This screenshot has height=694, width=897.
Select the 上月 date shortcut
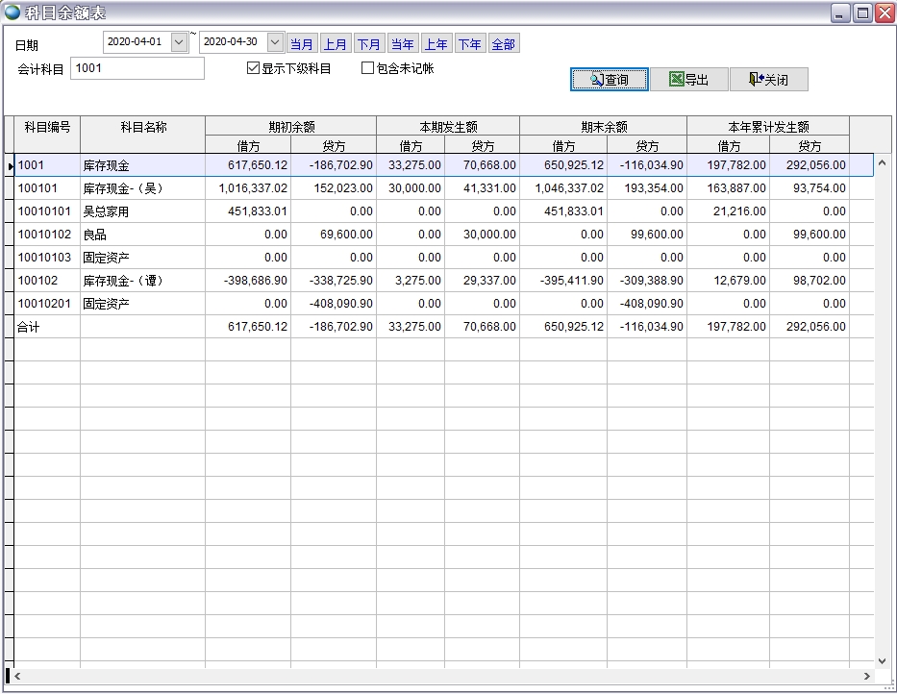pyautogui.click(x=336, y=44)
